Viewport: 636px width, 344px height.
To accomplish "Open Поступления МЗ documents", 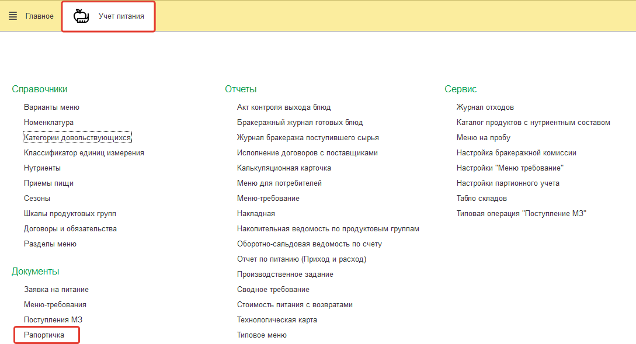I will pyautogui.click(x=49, y=320).
